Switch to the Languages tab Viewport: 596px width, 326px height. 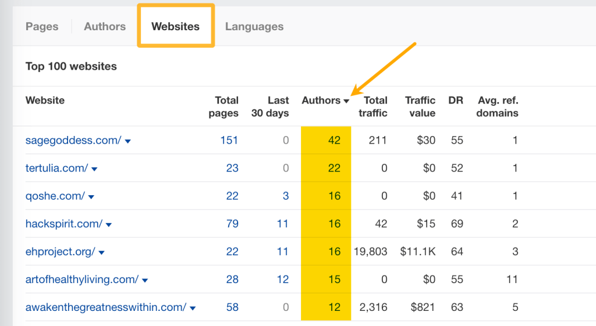point(254,27)
